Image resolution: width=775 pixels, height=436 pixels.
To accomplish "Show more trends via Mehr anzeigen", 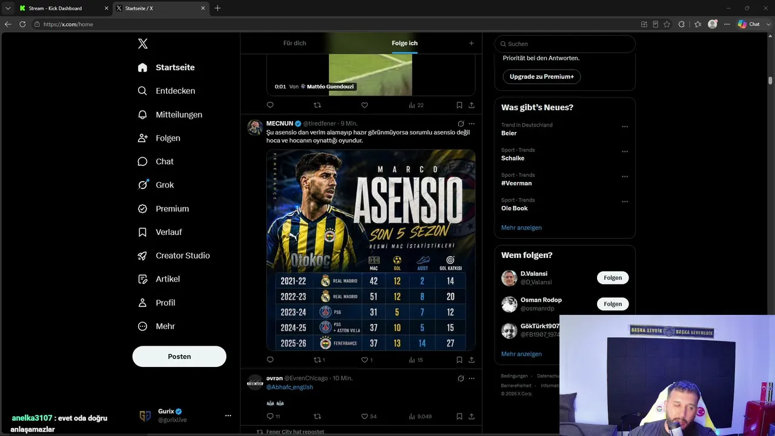I will pos(521,228).
